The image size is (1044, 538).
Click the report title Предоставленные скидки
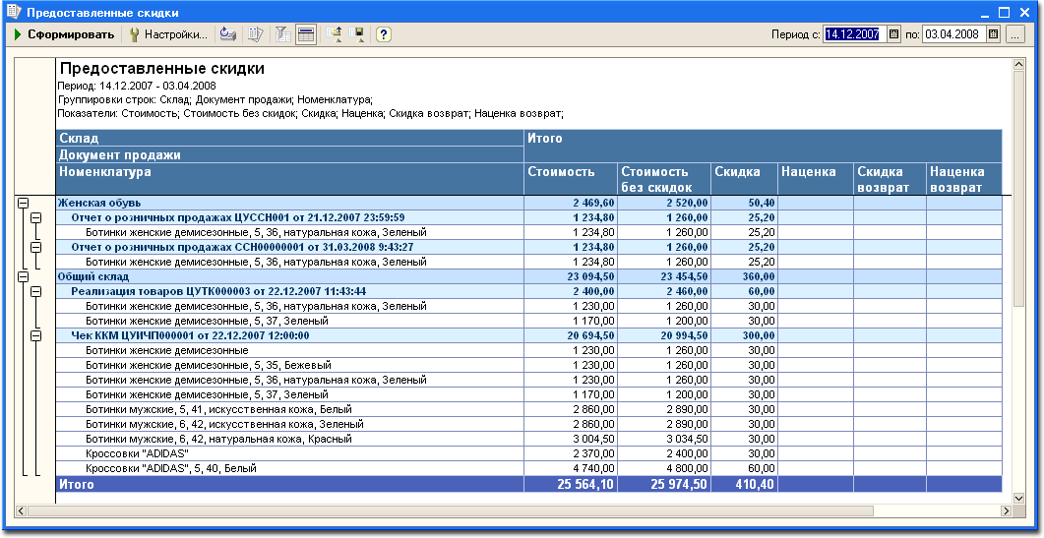(x=161, y=69)
